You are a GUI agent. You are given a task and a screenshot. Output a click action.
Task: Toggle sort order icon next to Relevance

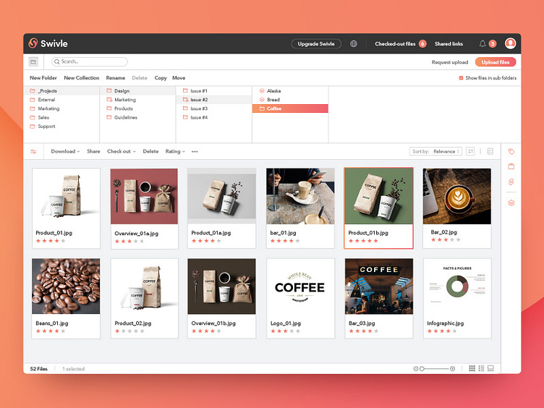click(470, 151)
